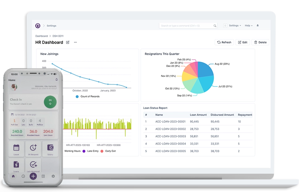Select the Aug 22 (23%) pie slice

tap(205, 69)
